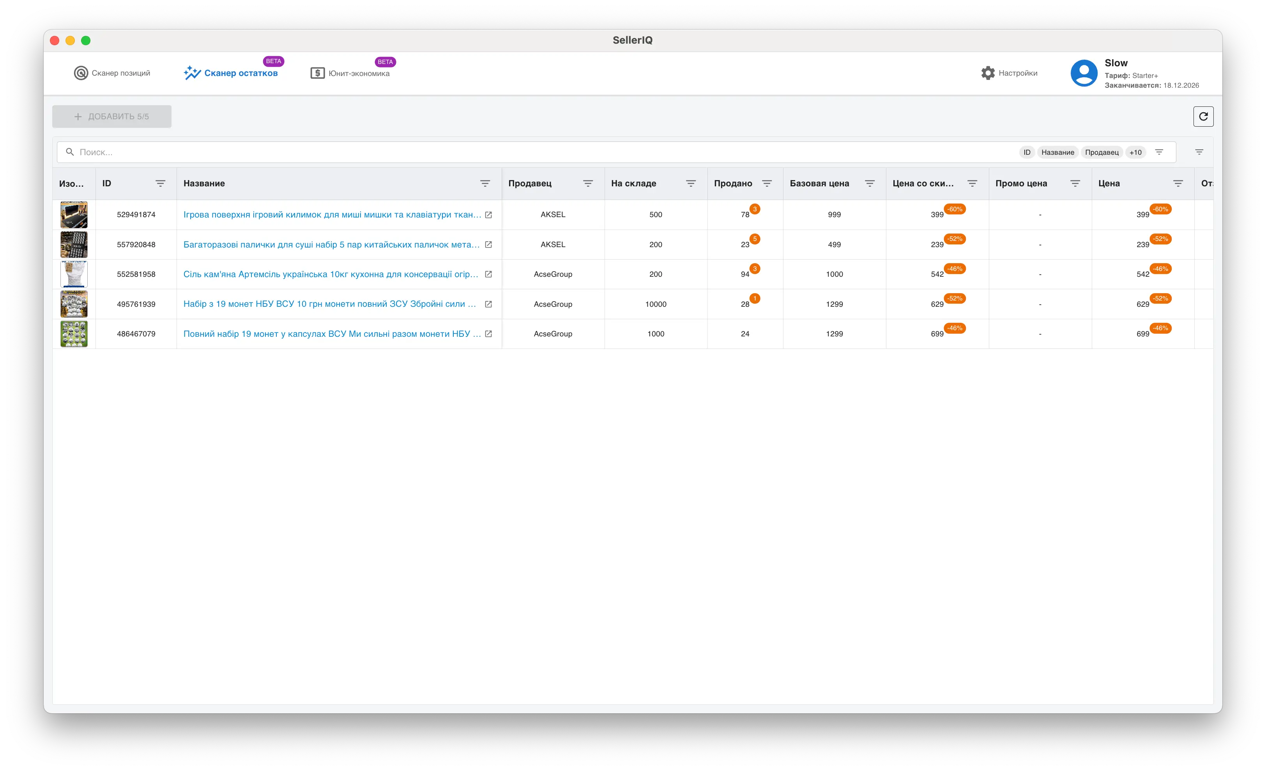Click external link icon for Набір з 19 монет row
The image size is (1266, 771).
tap(489, 304)
